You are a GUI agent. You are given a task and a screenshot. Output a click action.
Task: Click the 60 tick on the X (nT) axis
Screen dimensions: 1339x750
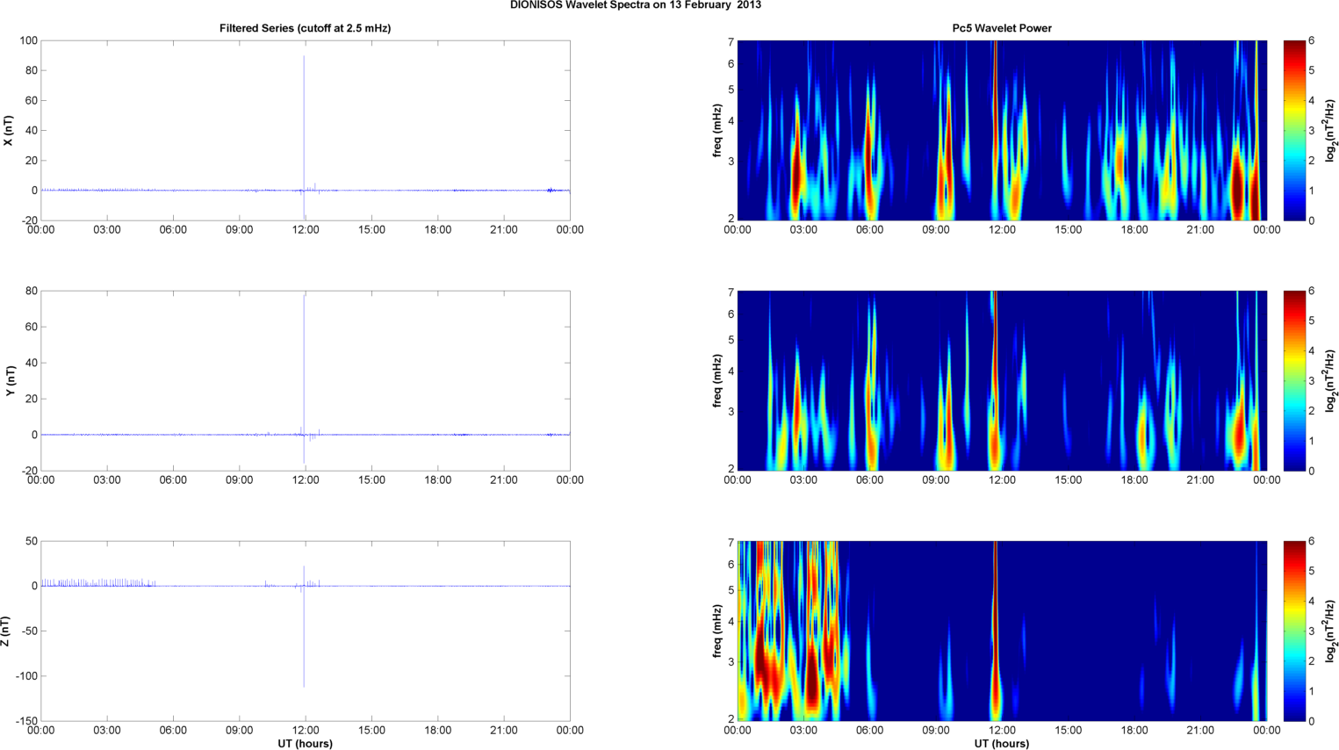tap(32, 100)
